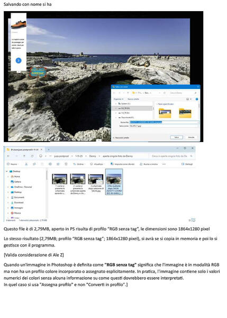Click the file name input field
227x318 pixels.
coord(164,122)
